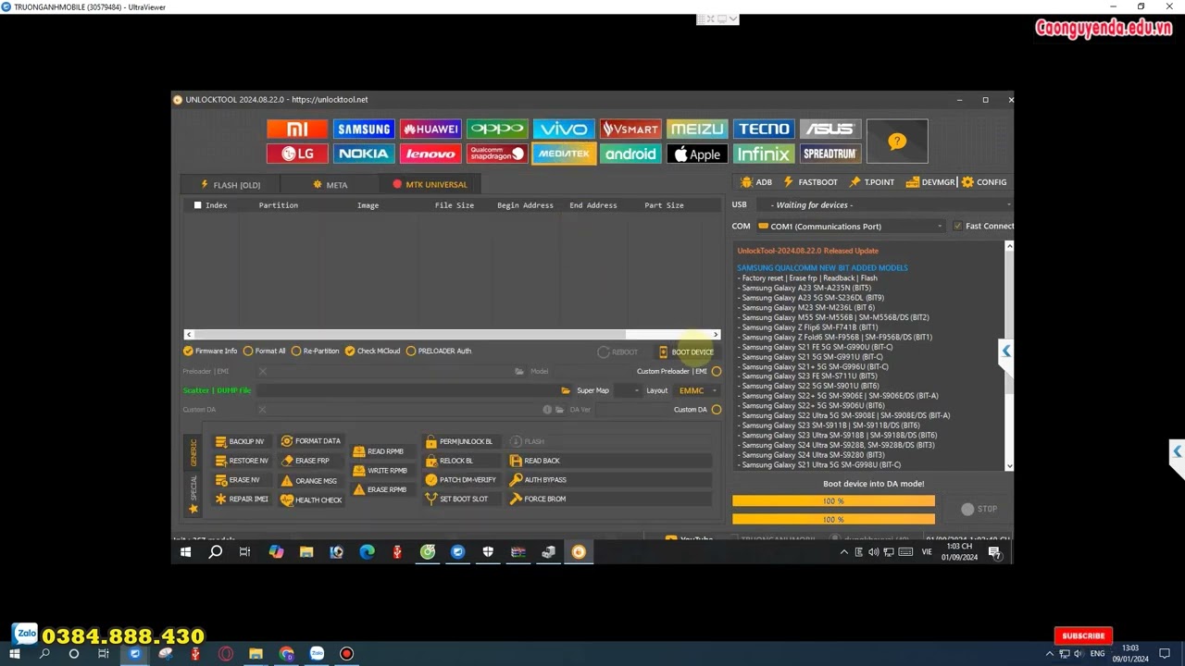Open the Lenovo brand section
The image size is (1185, 666).
[430, 154]
